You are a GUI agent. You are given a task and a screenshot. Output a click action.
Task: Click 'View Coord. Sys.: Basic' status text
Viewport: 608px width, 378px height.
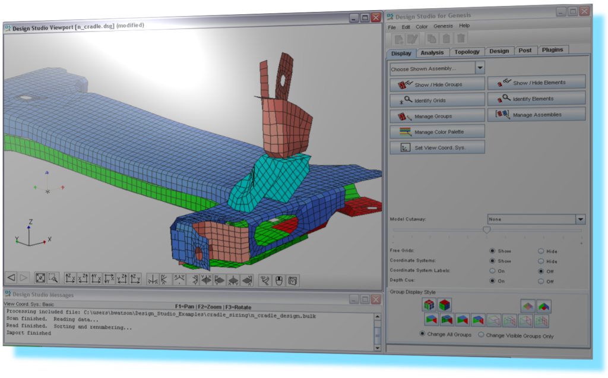point(29,304)
